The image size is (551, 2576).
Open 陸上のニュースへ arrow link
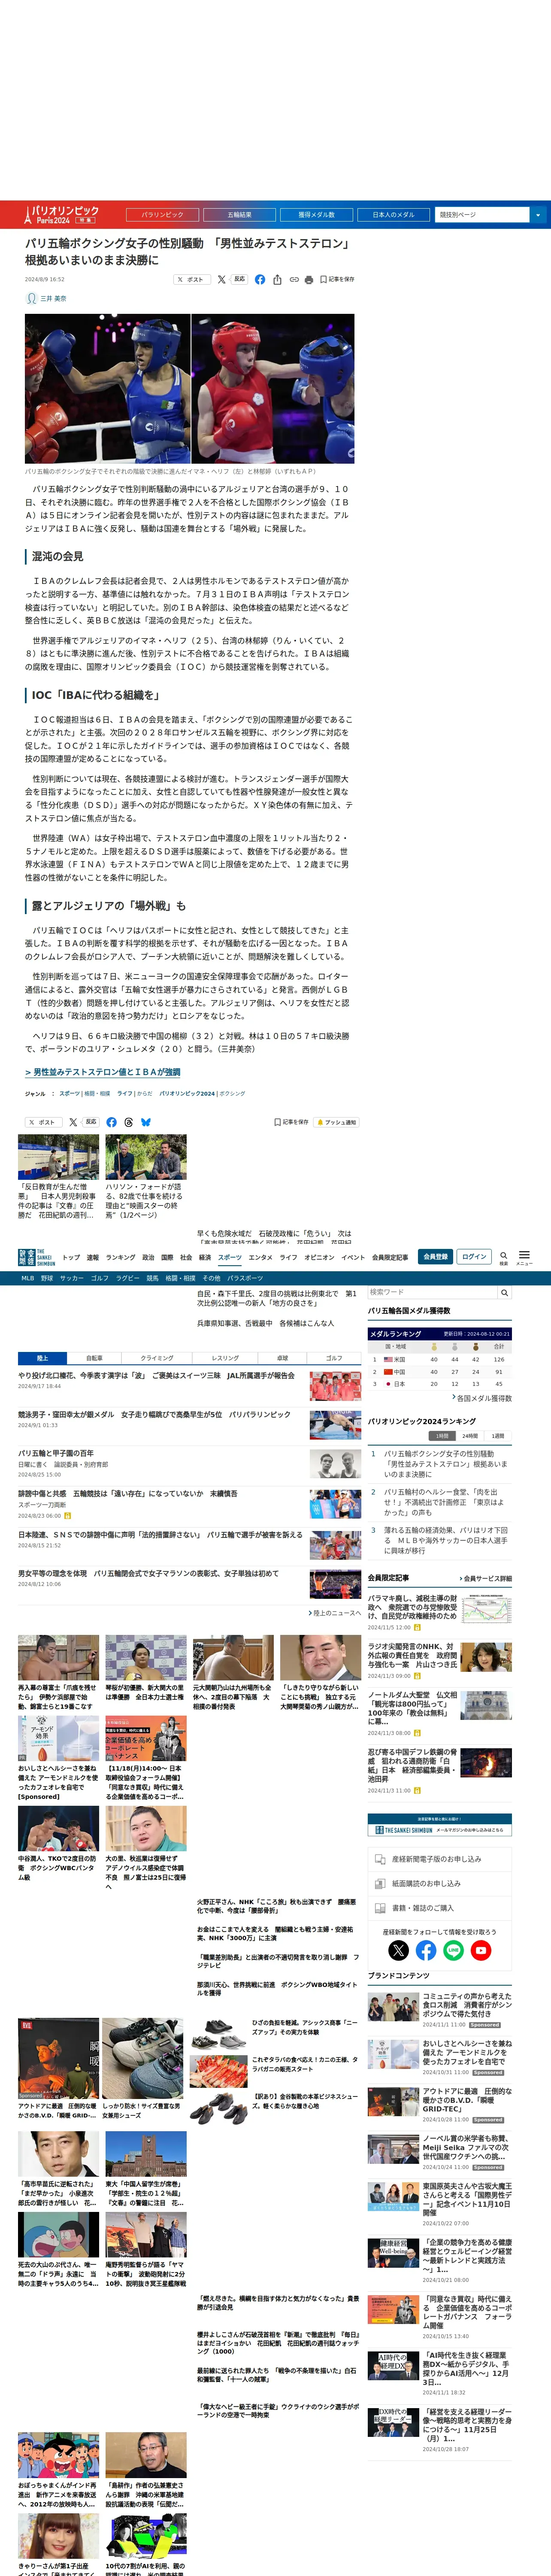[x=335, y=1613]
